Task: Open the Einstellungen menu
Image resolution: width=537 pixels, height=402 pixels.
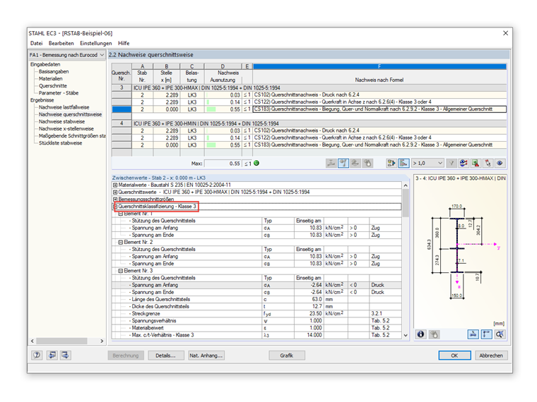Action: [x=95, y=43]
